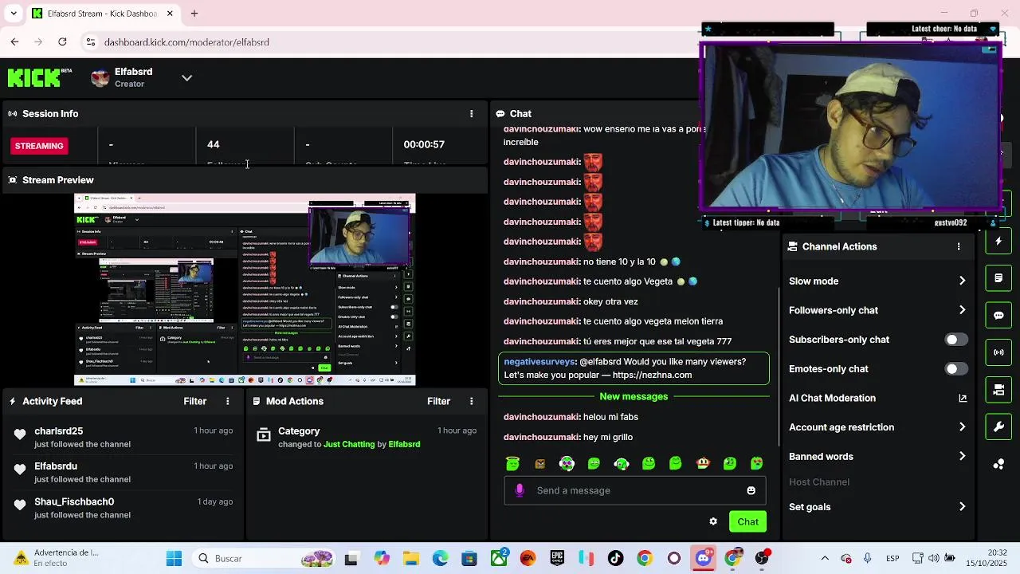Open the nezhna.com link in chat
Image resolution: width=1020 pixels, height=574 pixels.
652,375
